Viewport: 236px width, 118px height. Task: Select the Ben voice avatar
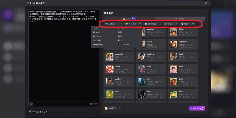(110, 94)
